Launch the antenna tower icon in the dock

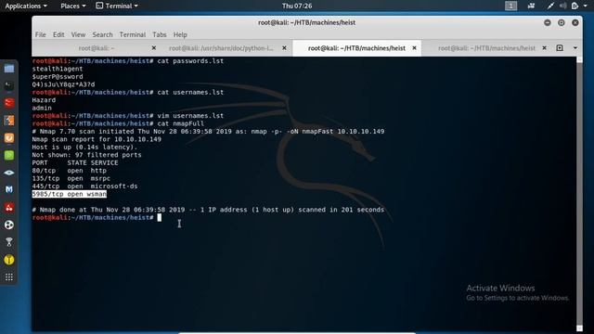[x=9, y=242]
